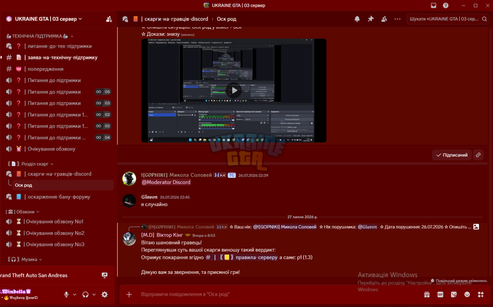
Task: Open the threads icon in channel header
Action: 125,19
